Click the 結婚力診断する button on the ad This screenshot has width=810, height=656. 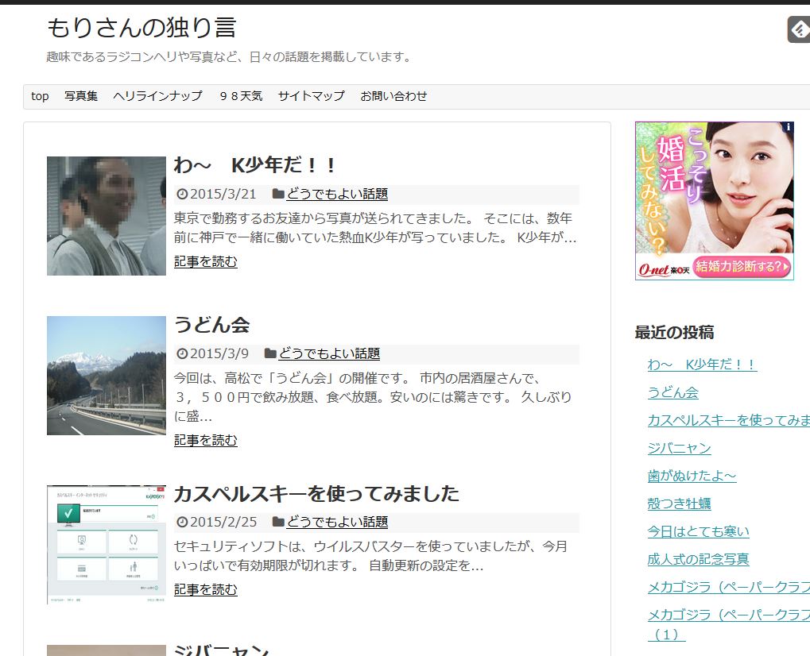coord(742,266)
